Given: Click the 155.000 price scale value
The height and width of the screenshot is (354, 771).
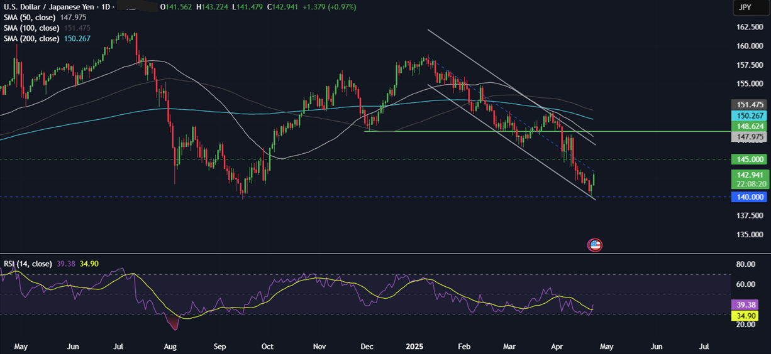Looking at the screenshot, I should tap(750, 84).
